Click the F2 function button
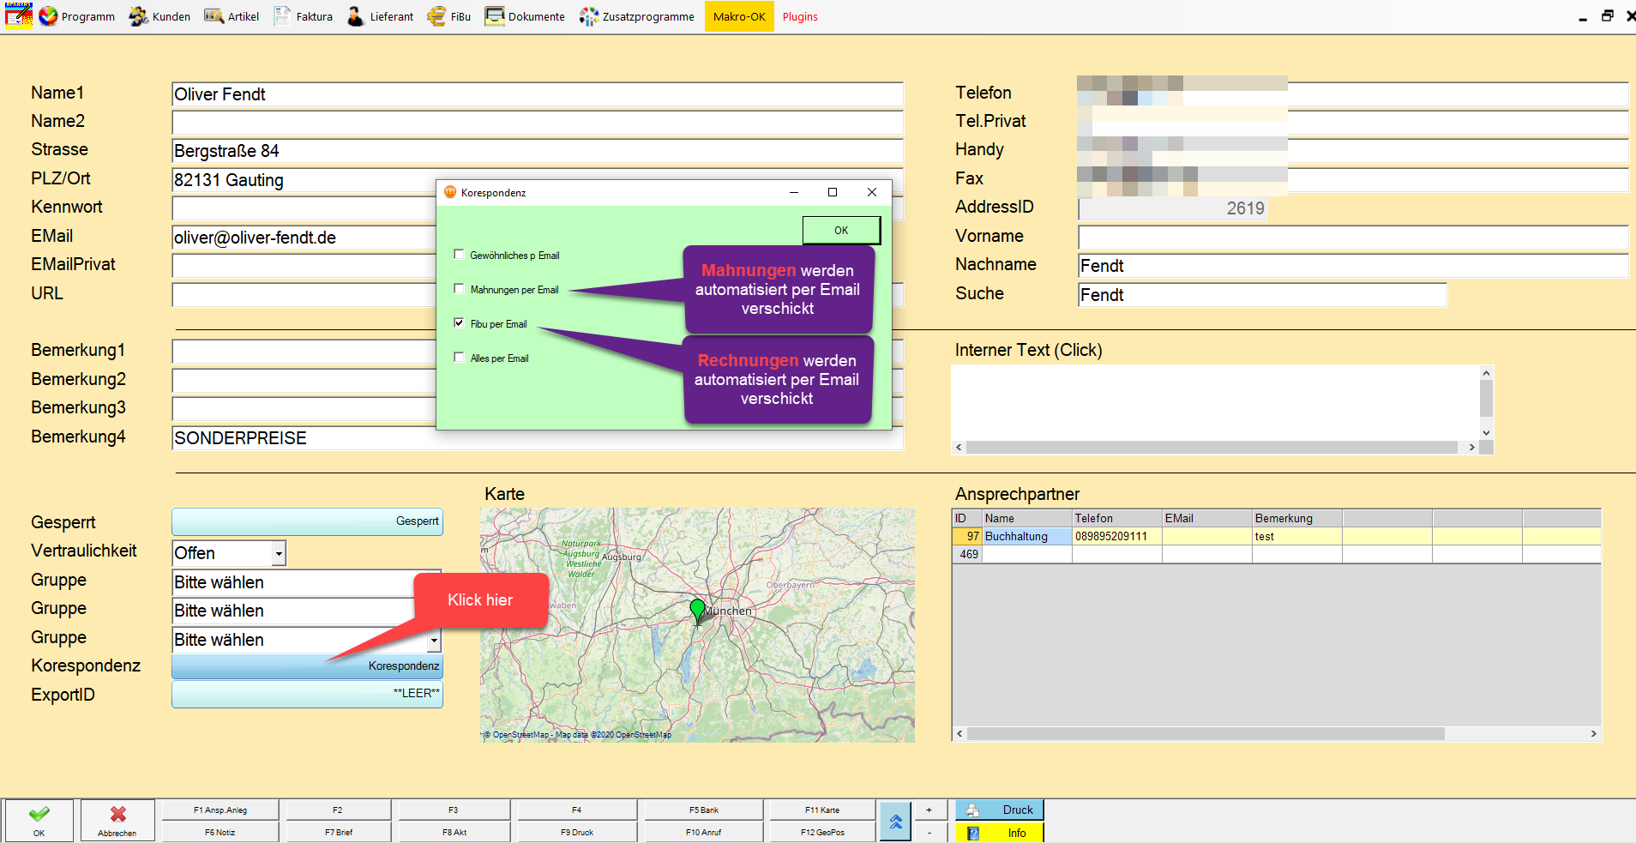 339,810
